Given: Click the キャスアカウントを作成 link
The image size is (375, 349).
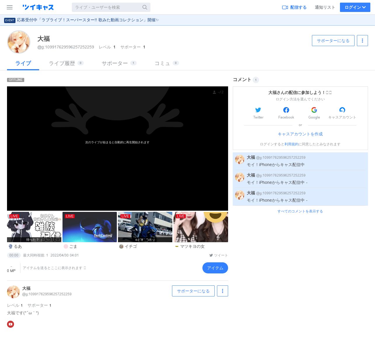Looking at the screenshot, I should tap(300, 134).
